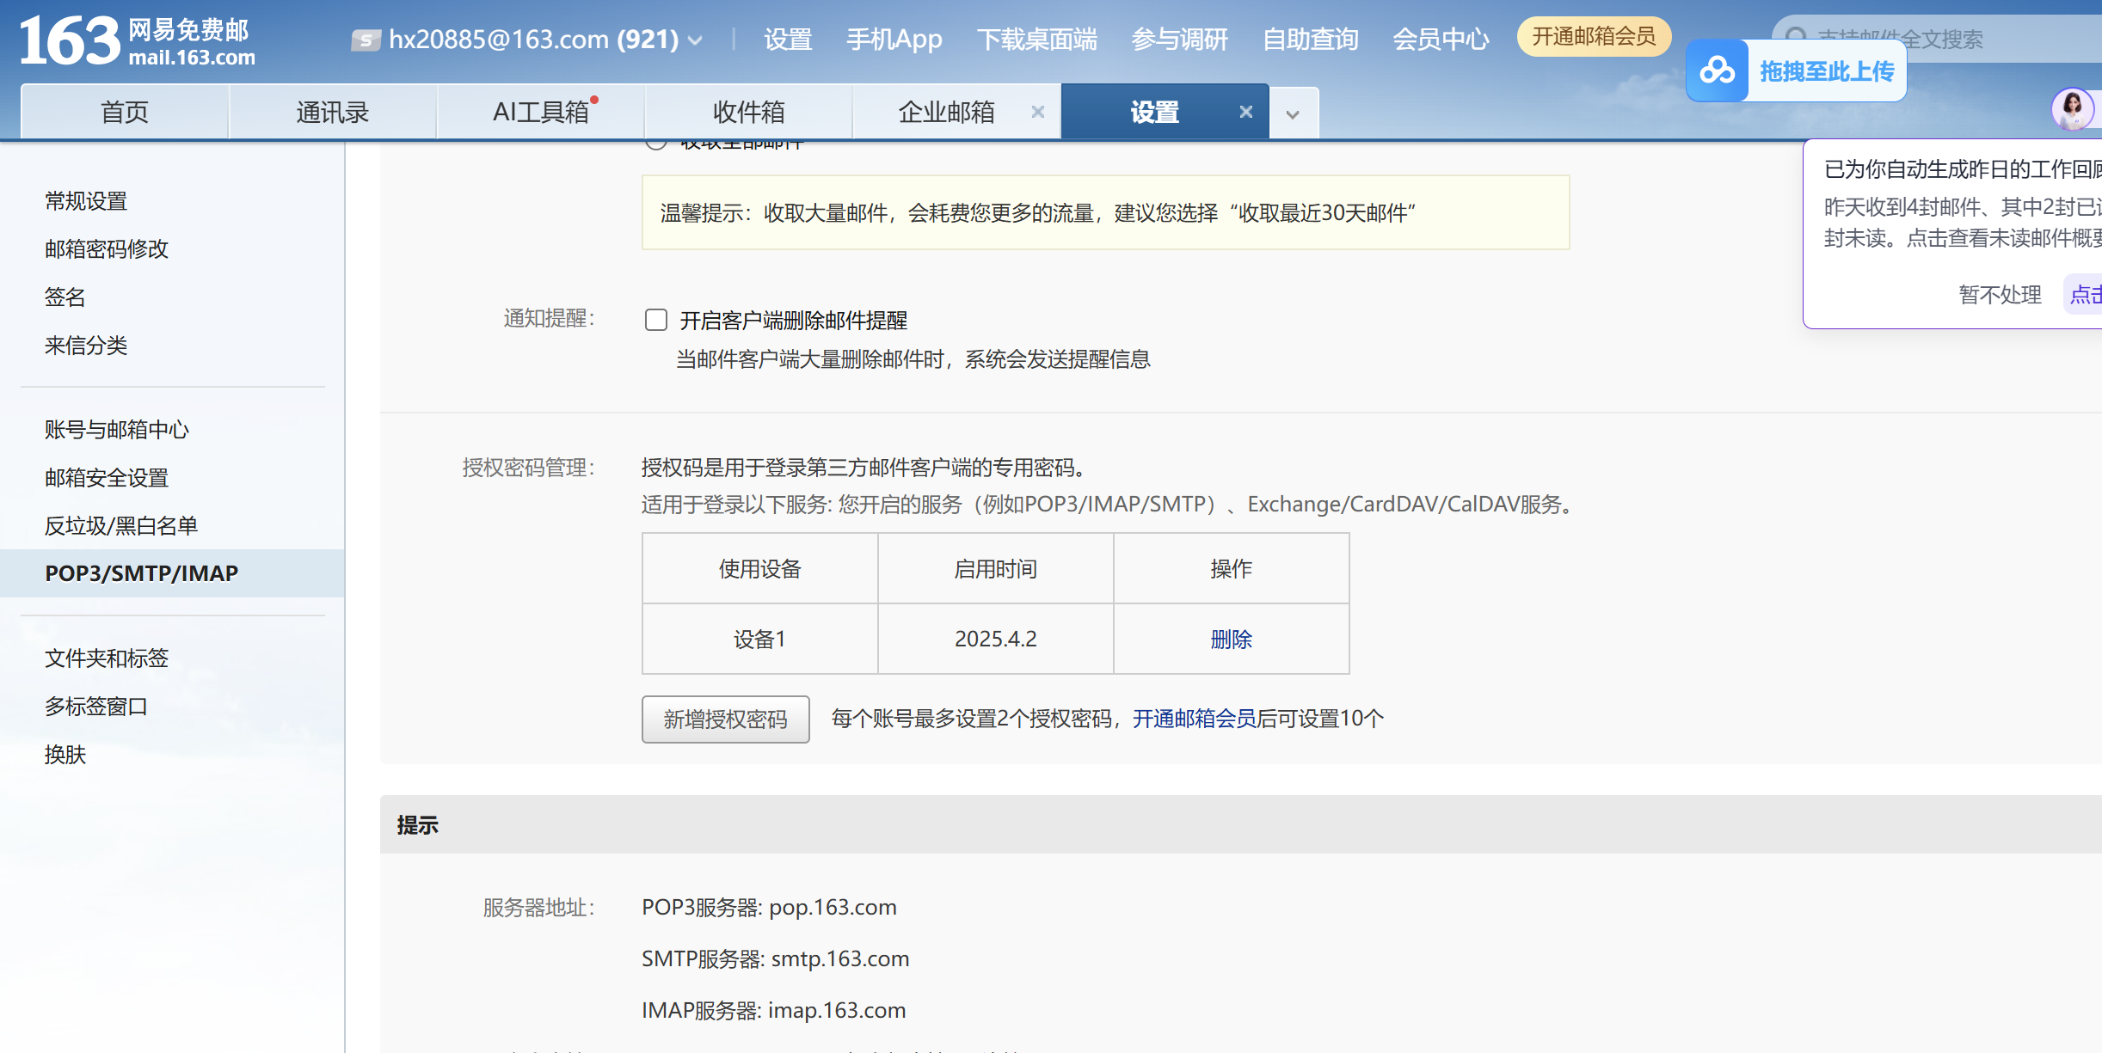Open 文件夹和标签 in the sidebar

pyautogui.click(x=107, y=658)
